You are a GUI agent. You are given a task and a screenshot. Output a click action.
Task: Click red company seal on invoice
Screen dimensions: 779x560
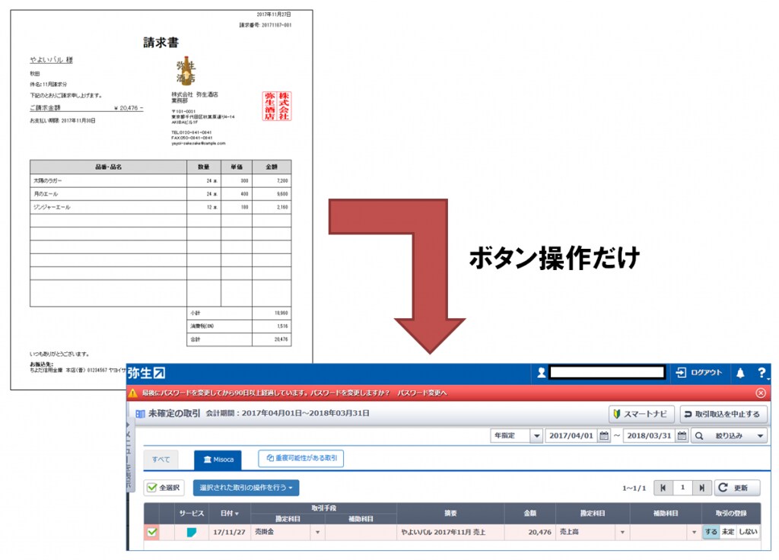pos(277,106)
